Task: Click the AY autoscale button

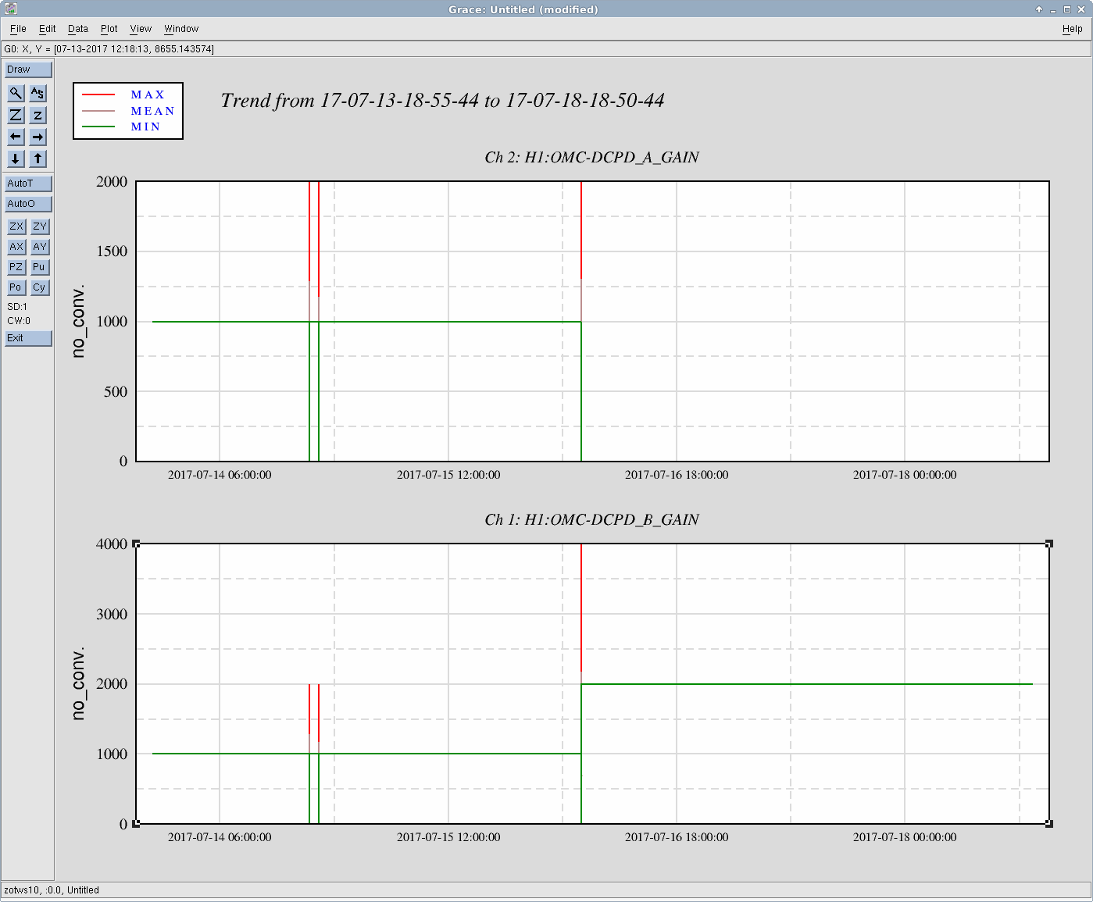Action: coord(40,247)
